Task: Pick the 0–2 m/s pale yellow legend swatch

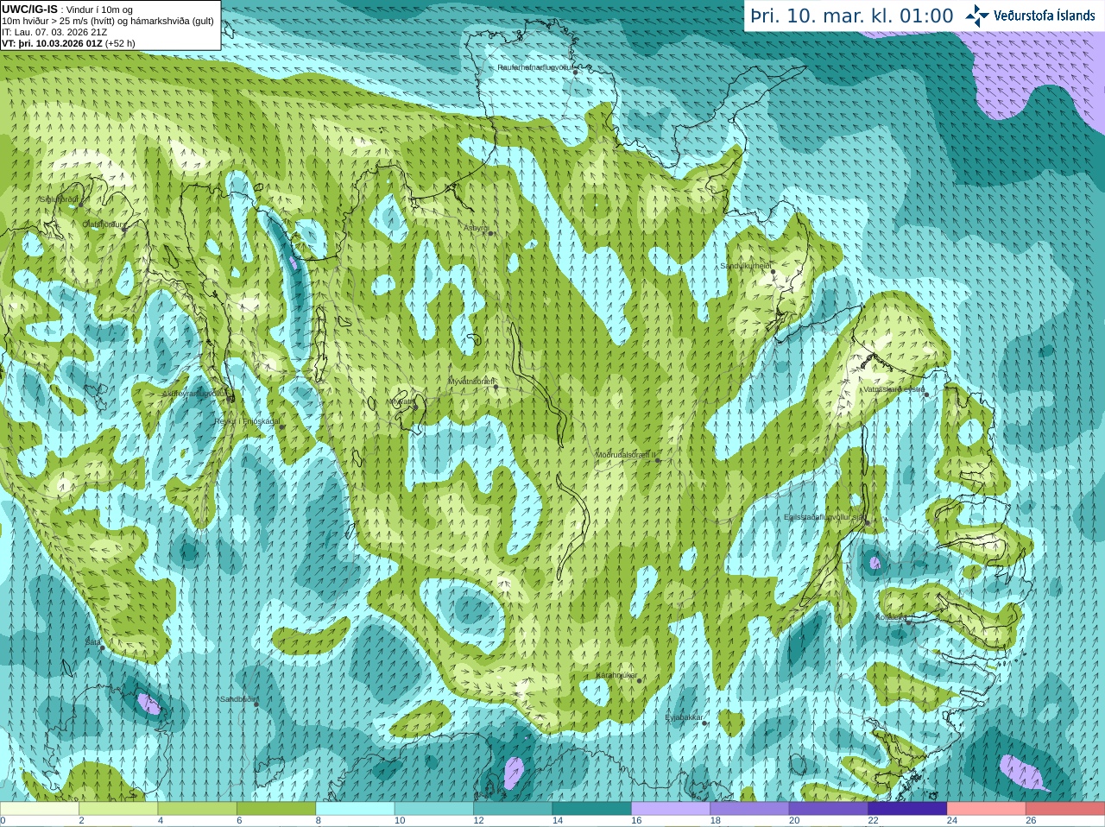Action: point(40,809)
